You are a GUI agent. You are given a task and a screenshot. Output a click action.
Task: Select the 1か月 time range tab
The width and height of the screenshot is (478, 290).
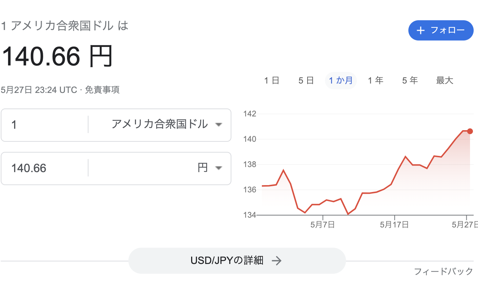(341, 80)
